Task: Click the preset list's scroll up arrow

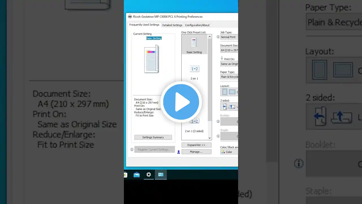Action: 210,37
